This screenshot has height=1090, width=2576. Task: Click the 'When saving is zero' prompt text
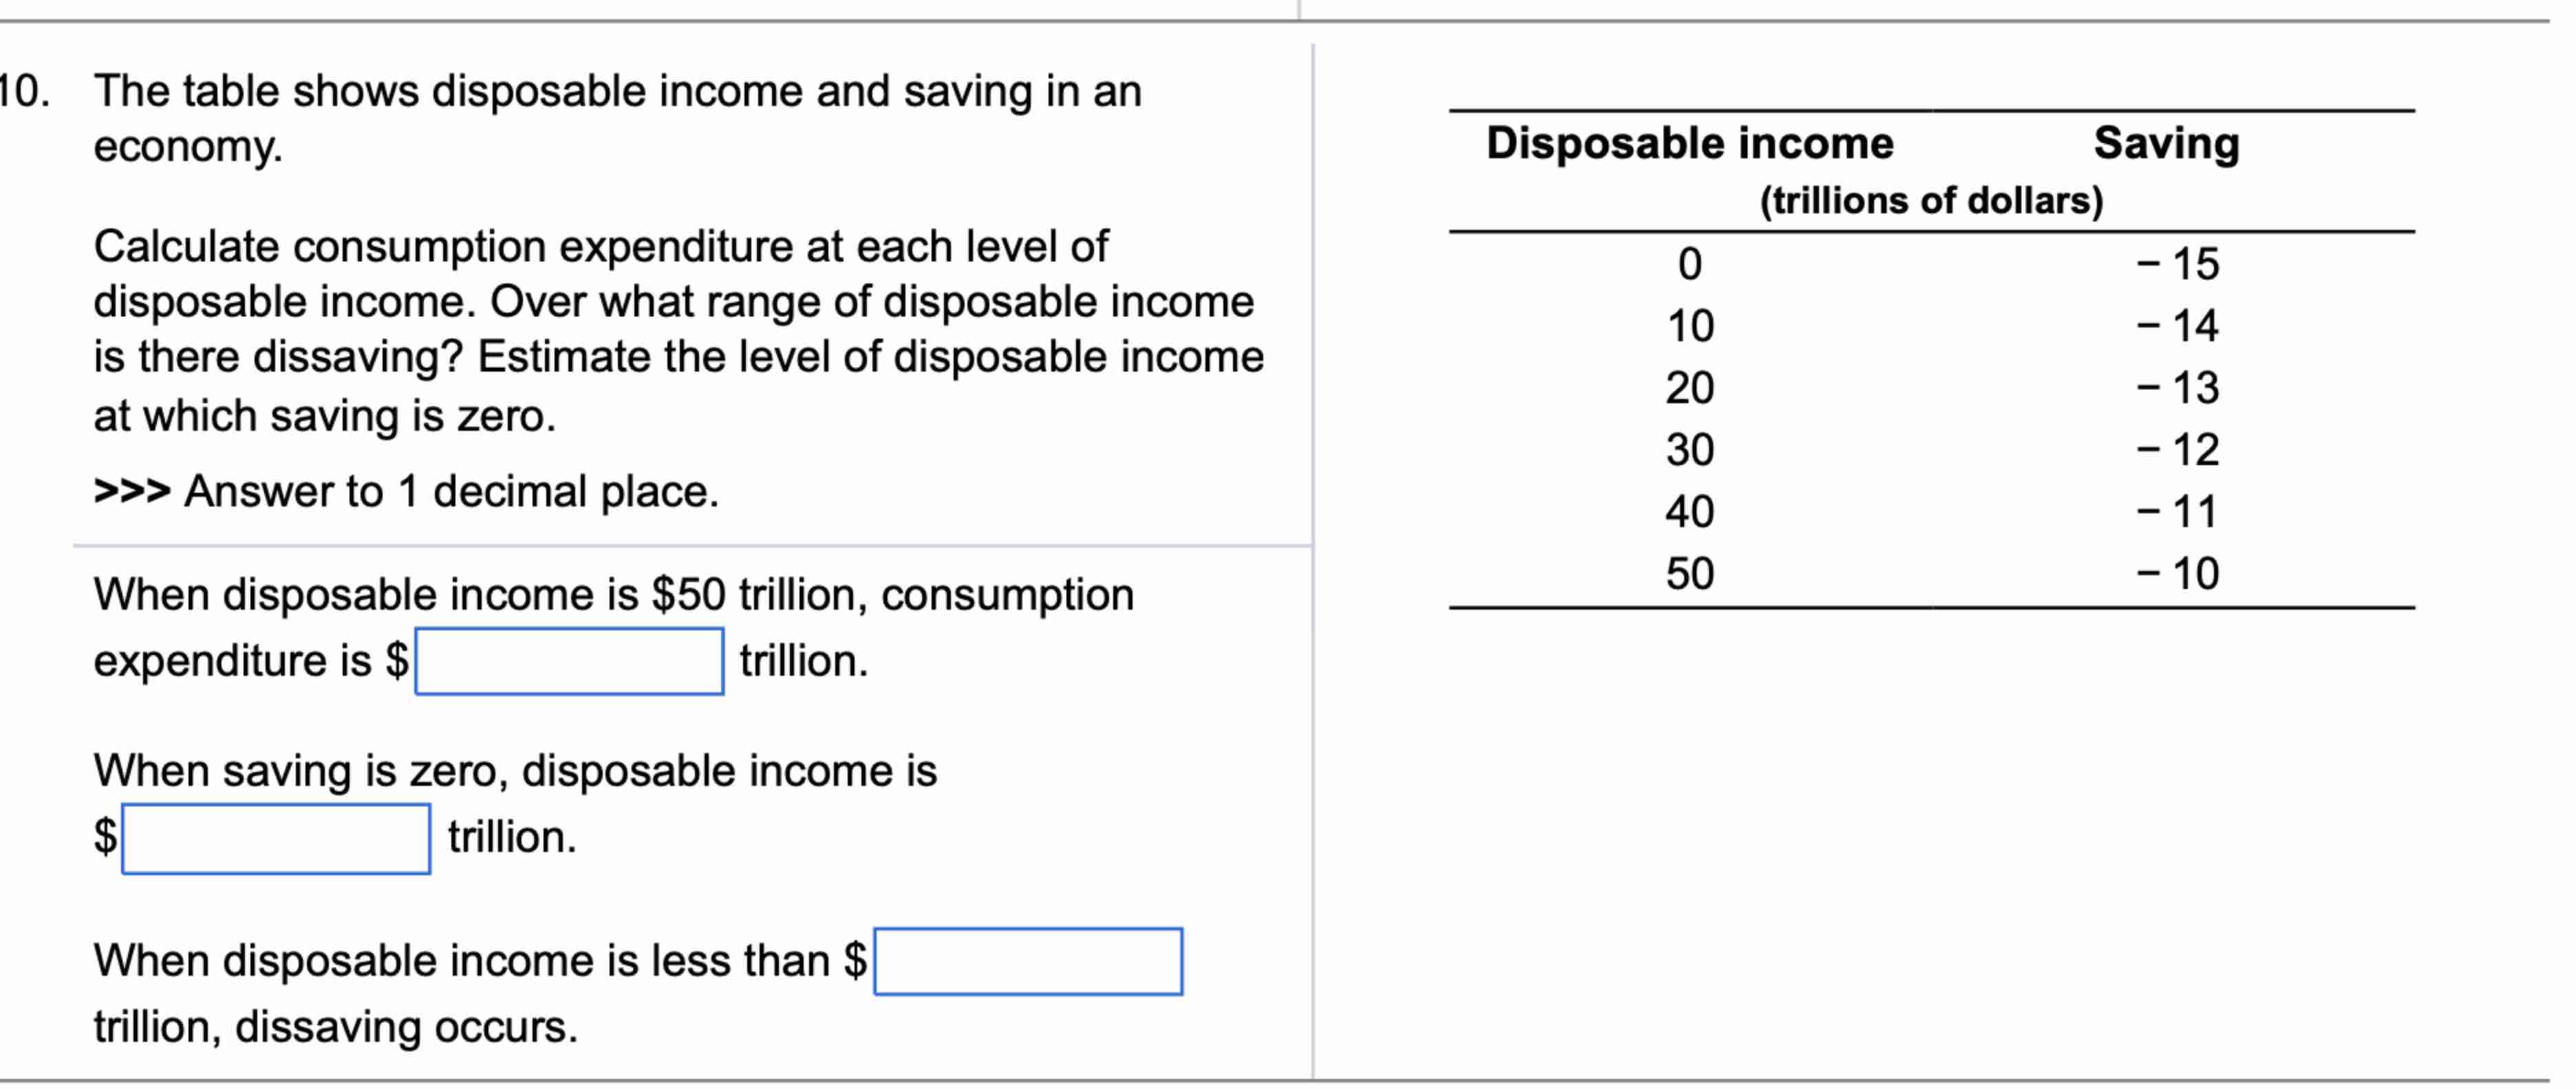[516, 769]
